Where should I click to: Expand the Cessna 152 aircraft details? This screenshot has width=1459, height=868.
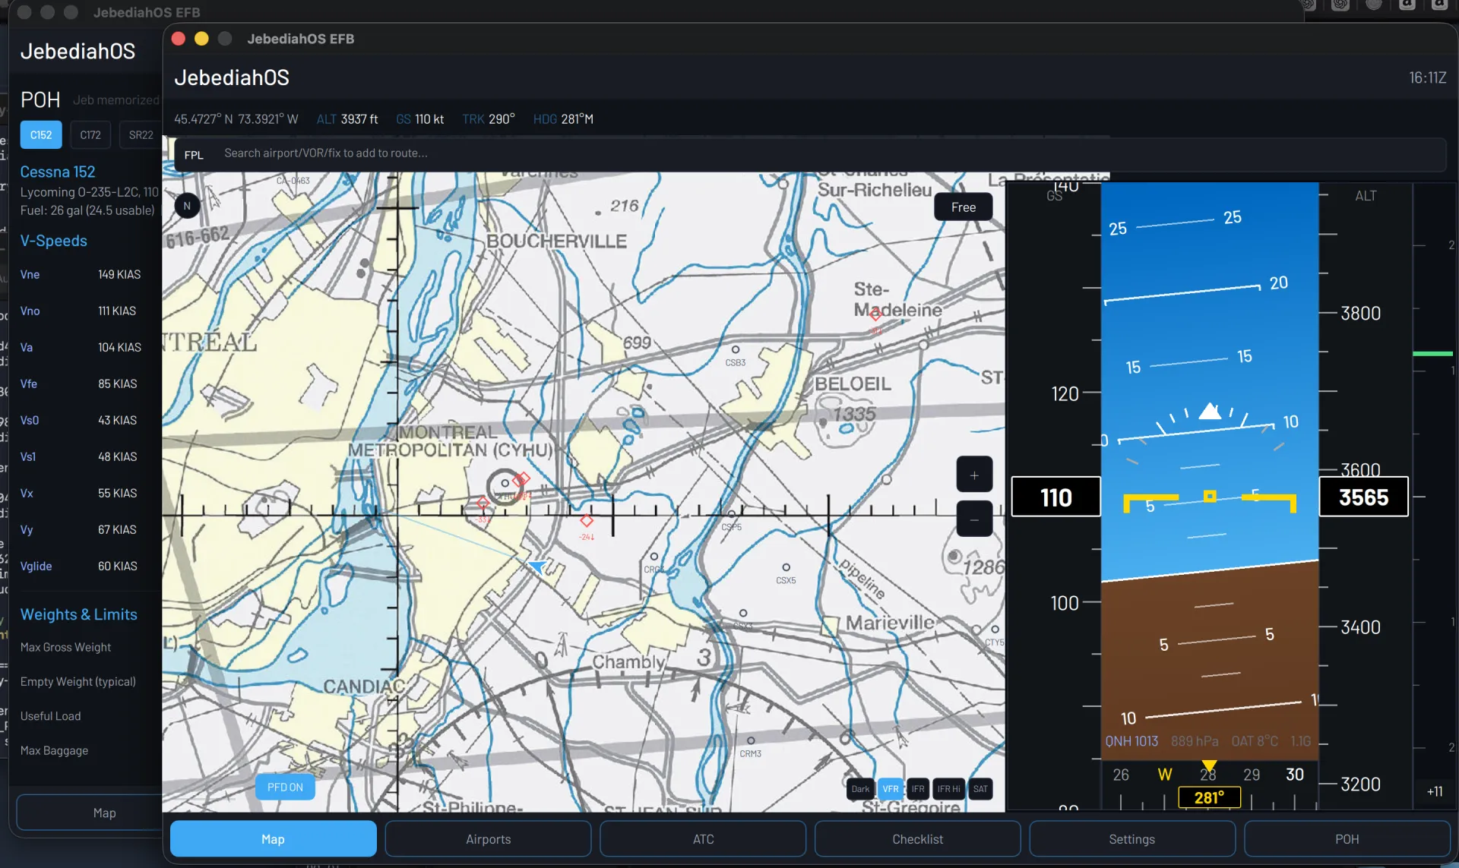tap(57, 172)
